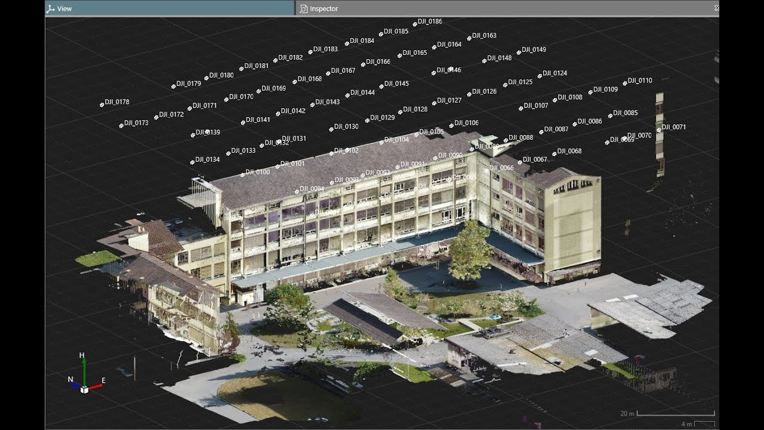
Task: Click the DJI_0125 camera label
Action: (x=520, y=82)
